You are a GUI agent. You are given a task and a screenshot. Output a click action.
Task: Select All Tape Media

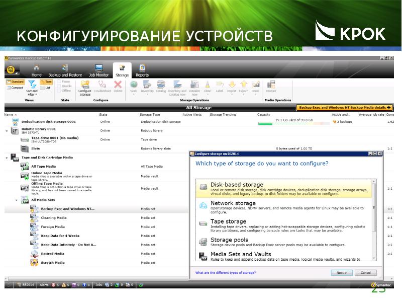44,167
